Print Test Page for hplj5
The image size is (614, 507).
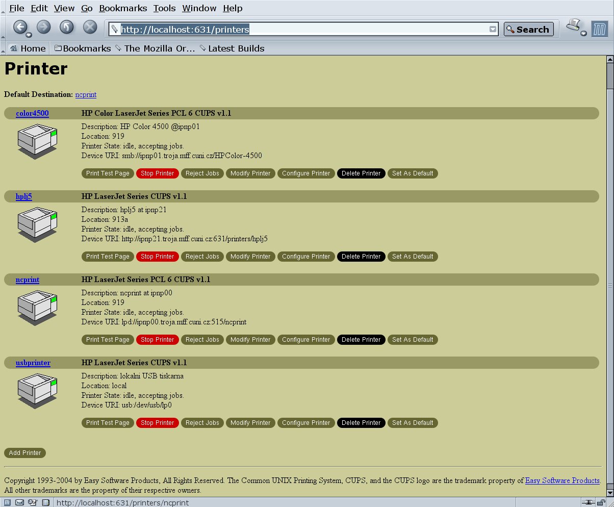[x=108, y=257]
